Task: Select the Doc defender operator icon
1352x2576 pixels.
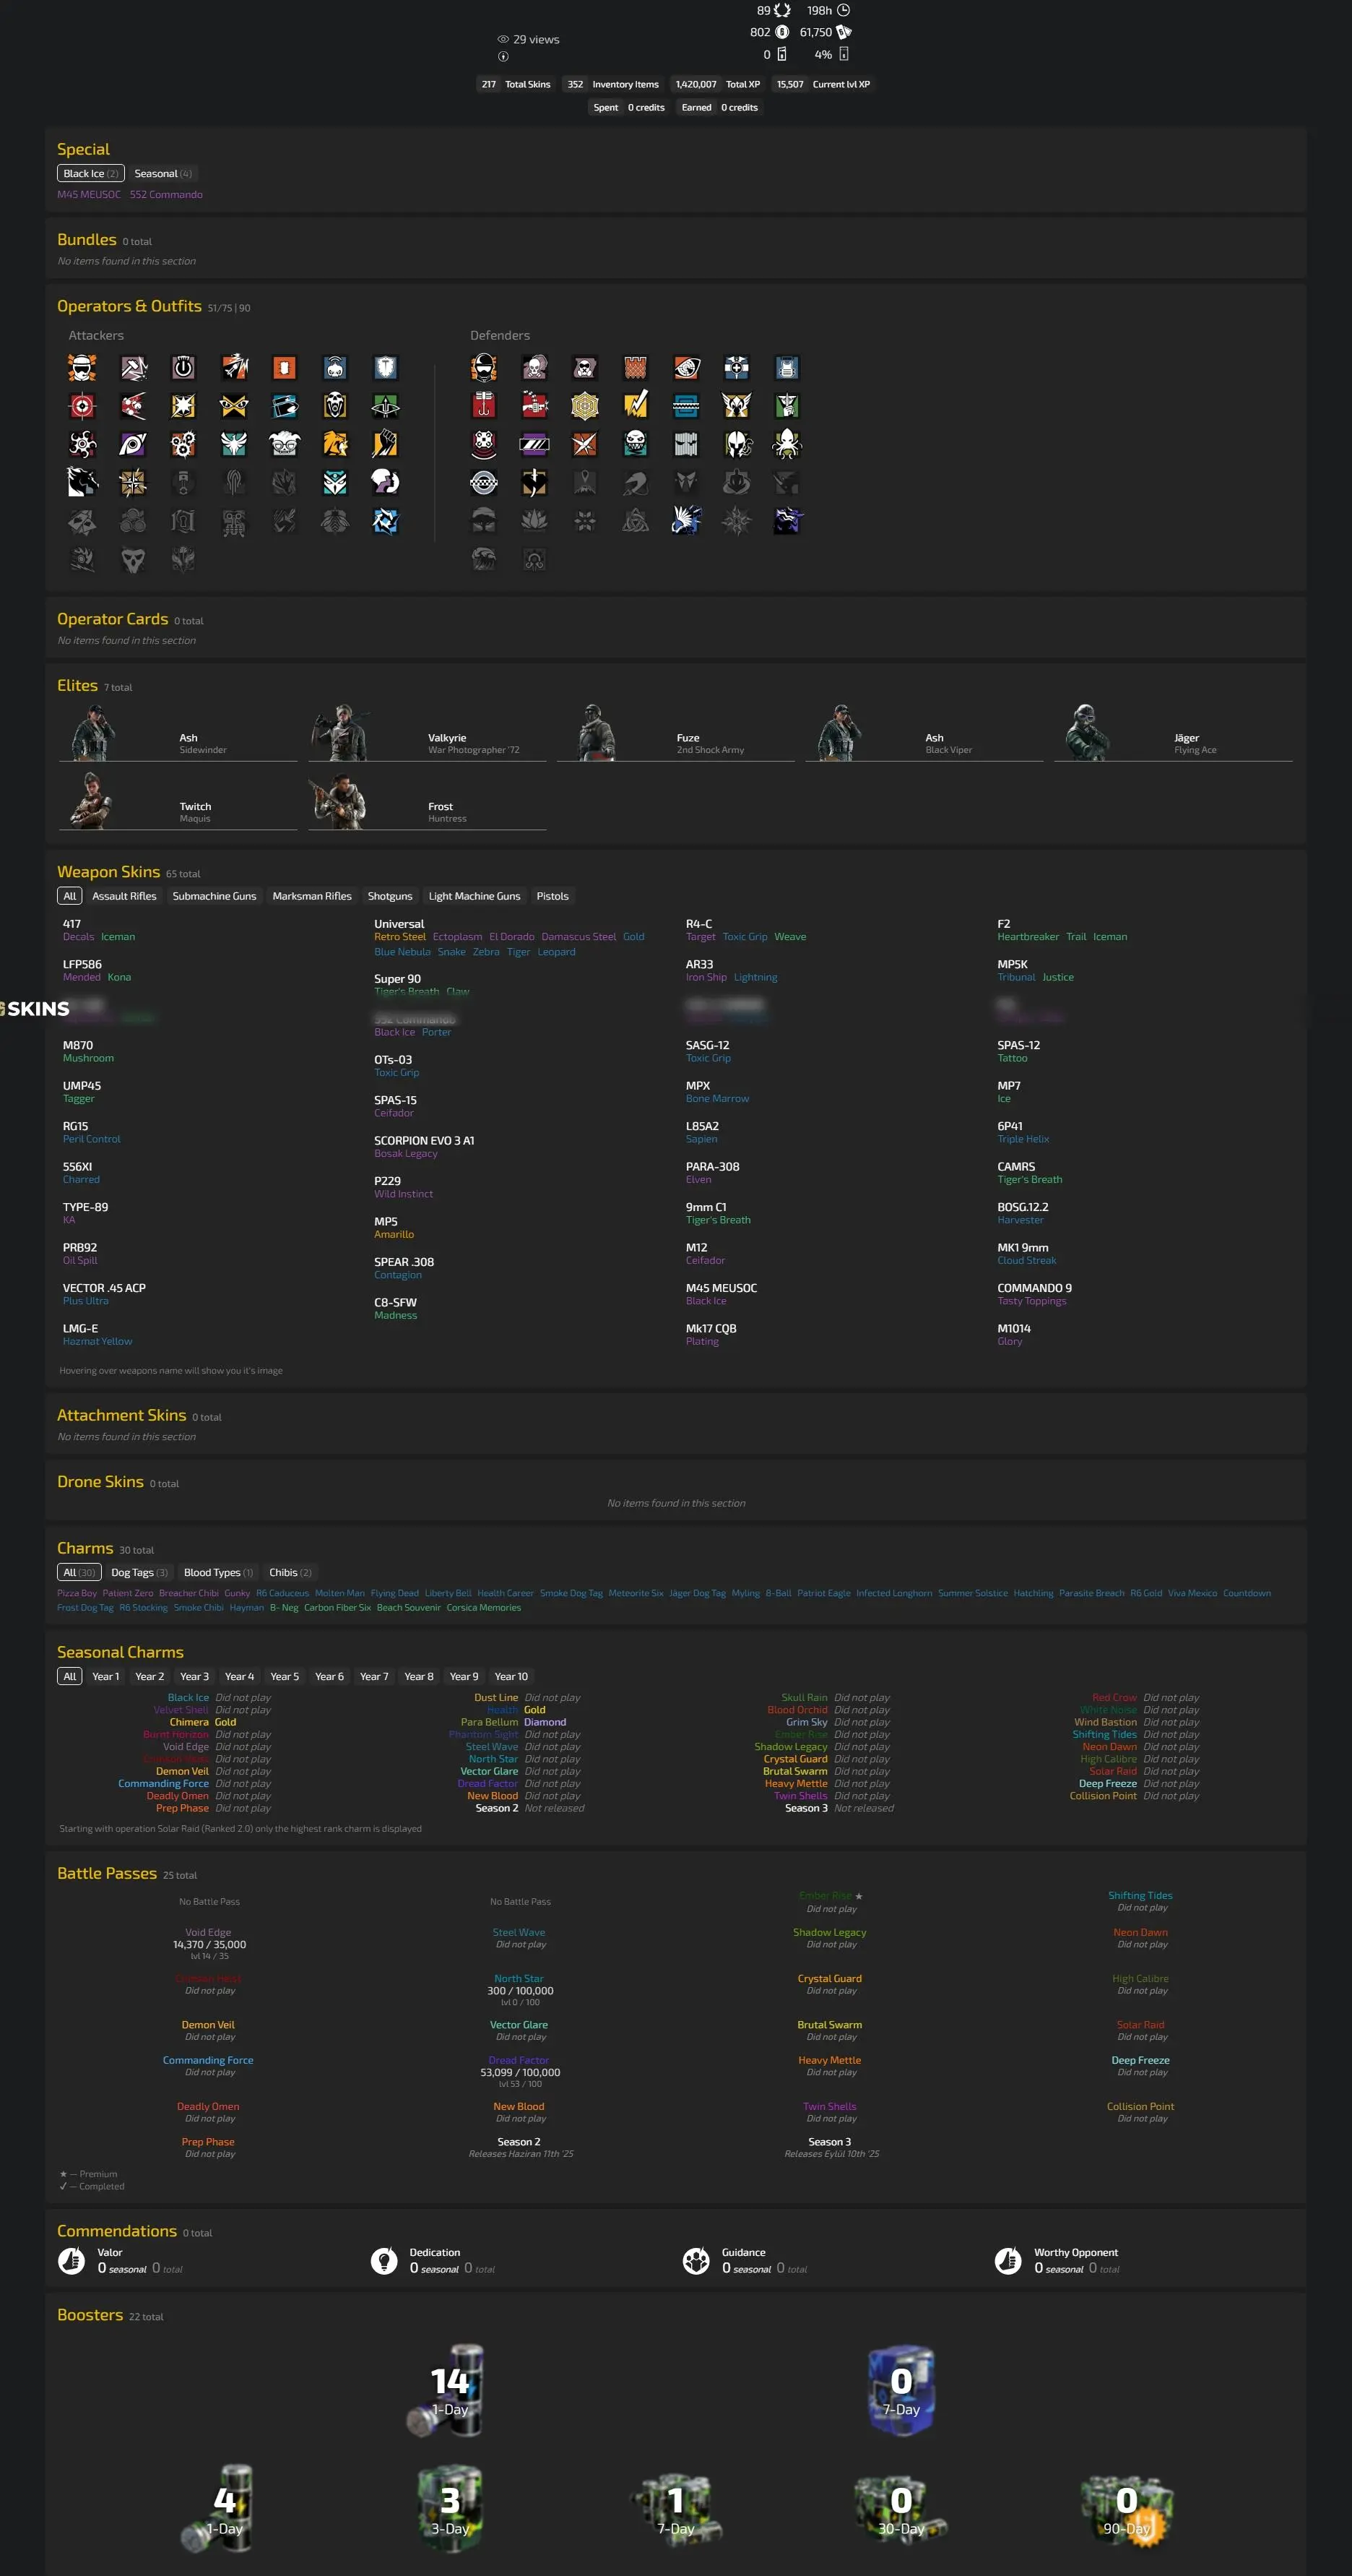Action: [737, 368]
